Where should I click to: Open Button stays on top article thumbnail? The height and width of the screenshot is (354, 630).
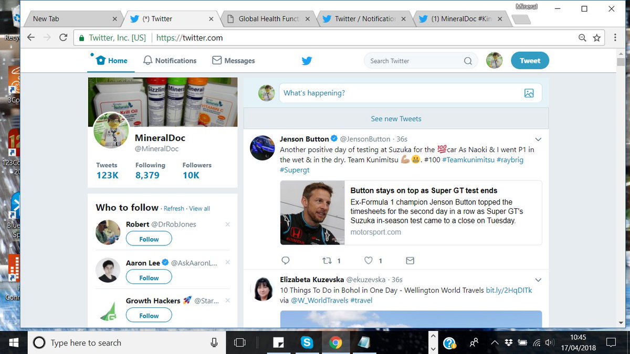(x=312, y=212)
